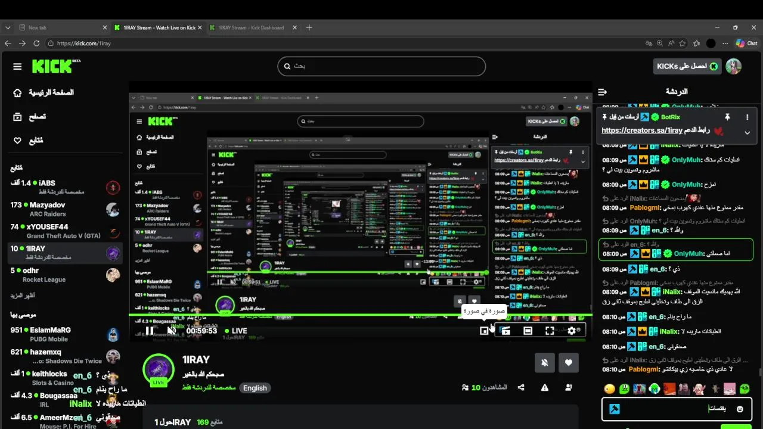This screenshot has width=763, height=429.
Task: Open a new browser tab
Action: click(309, 27)
